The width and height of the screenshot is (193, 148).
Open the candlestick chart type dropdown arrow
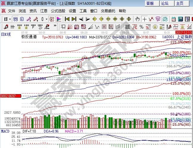(46, 19)
